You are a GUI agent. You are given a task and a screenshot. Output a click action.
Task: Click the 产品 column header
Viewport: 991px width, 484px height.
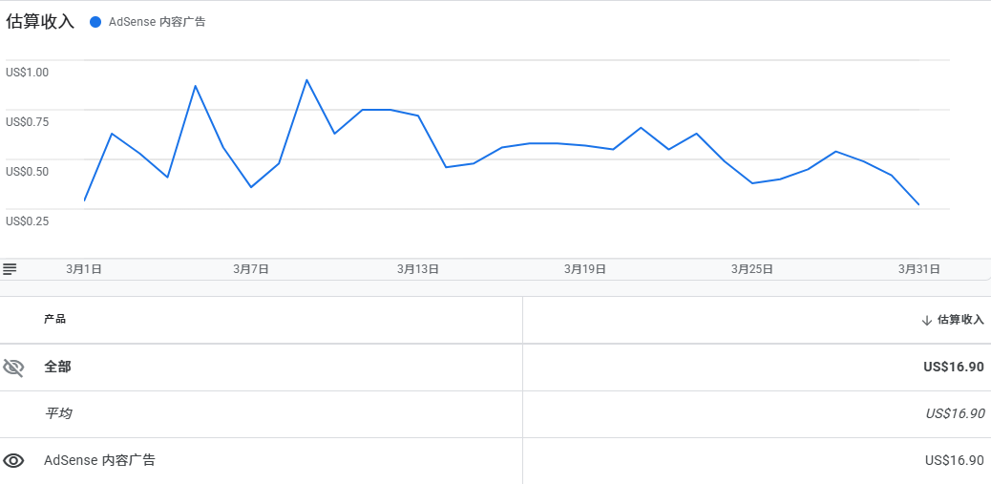(x=55, y=319)
